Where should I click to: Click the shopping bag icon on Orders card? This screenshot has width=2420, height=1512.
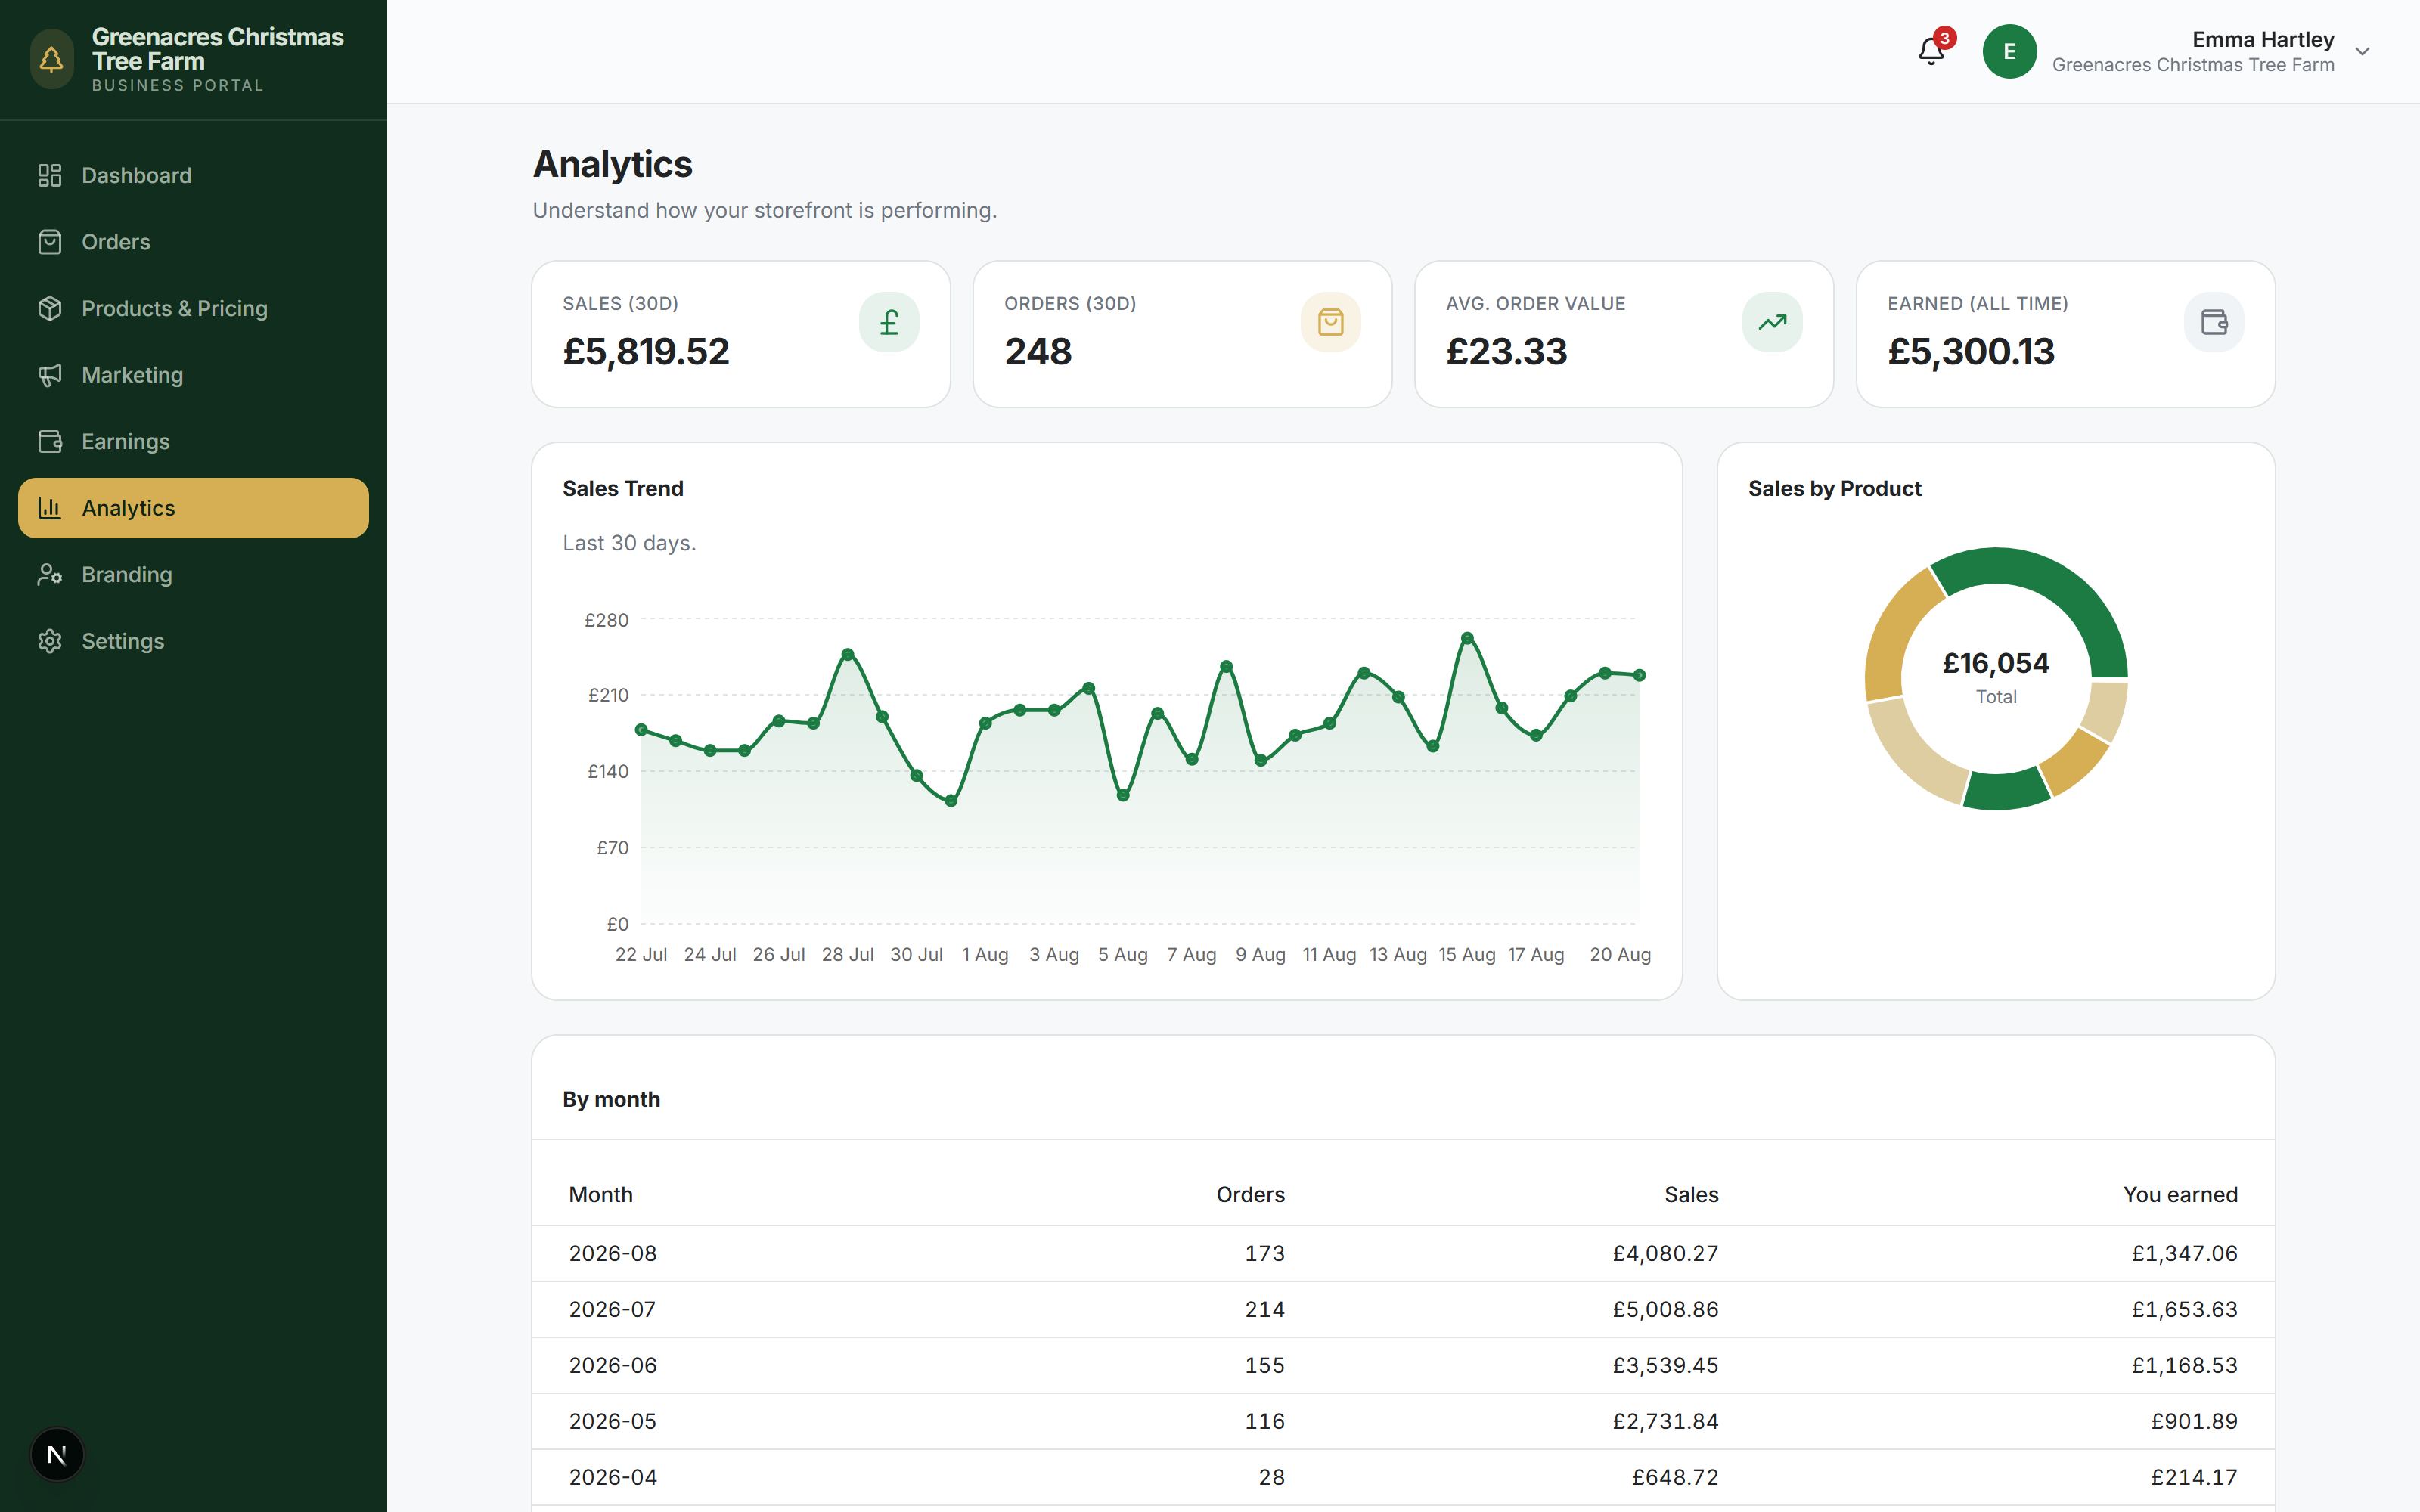click(1331, 322)
